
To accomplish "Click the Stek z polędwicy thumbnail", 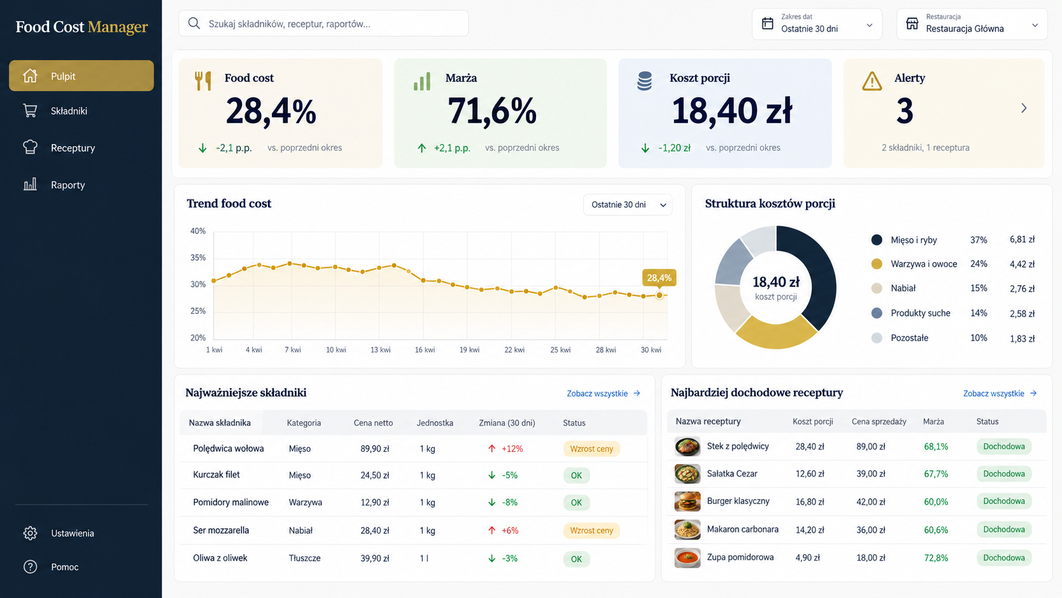I will tap(687, 447).
